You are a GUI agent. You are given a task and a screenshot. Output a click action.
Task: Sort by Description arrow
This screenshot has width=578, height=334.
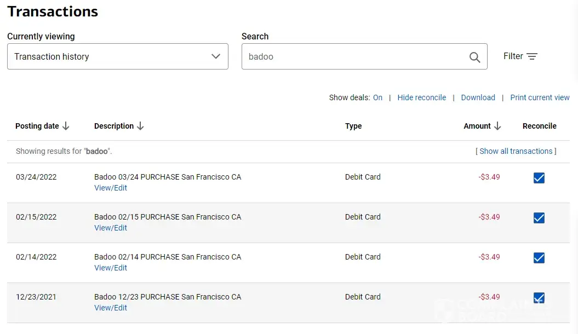pyautogui.click(x=140, y=126)
